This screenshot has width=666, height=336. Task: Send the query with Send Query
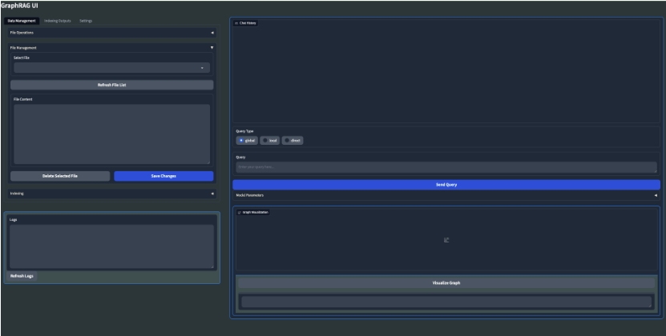446,184
